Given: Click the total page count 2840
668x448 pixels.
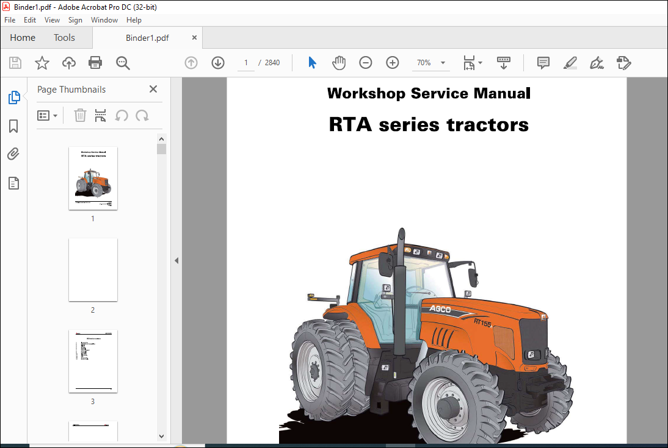Looking at the screenshot, I should [x=272, y=63].
